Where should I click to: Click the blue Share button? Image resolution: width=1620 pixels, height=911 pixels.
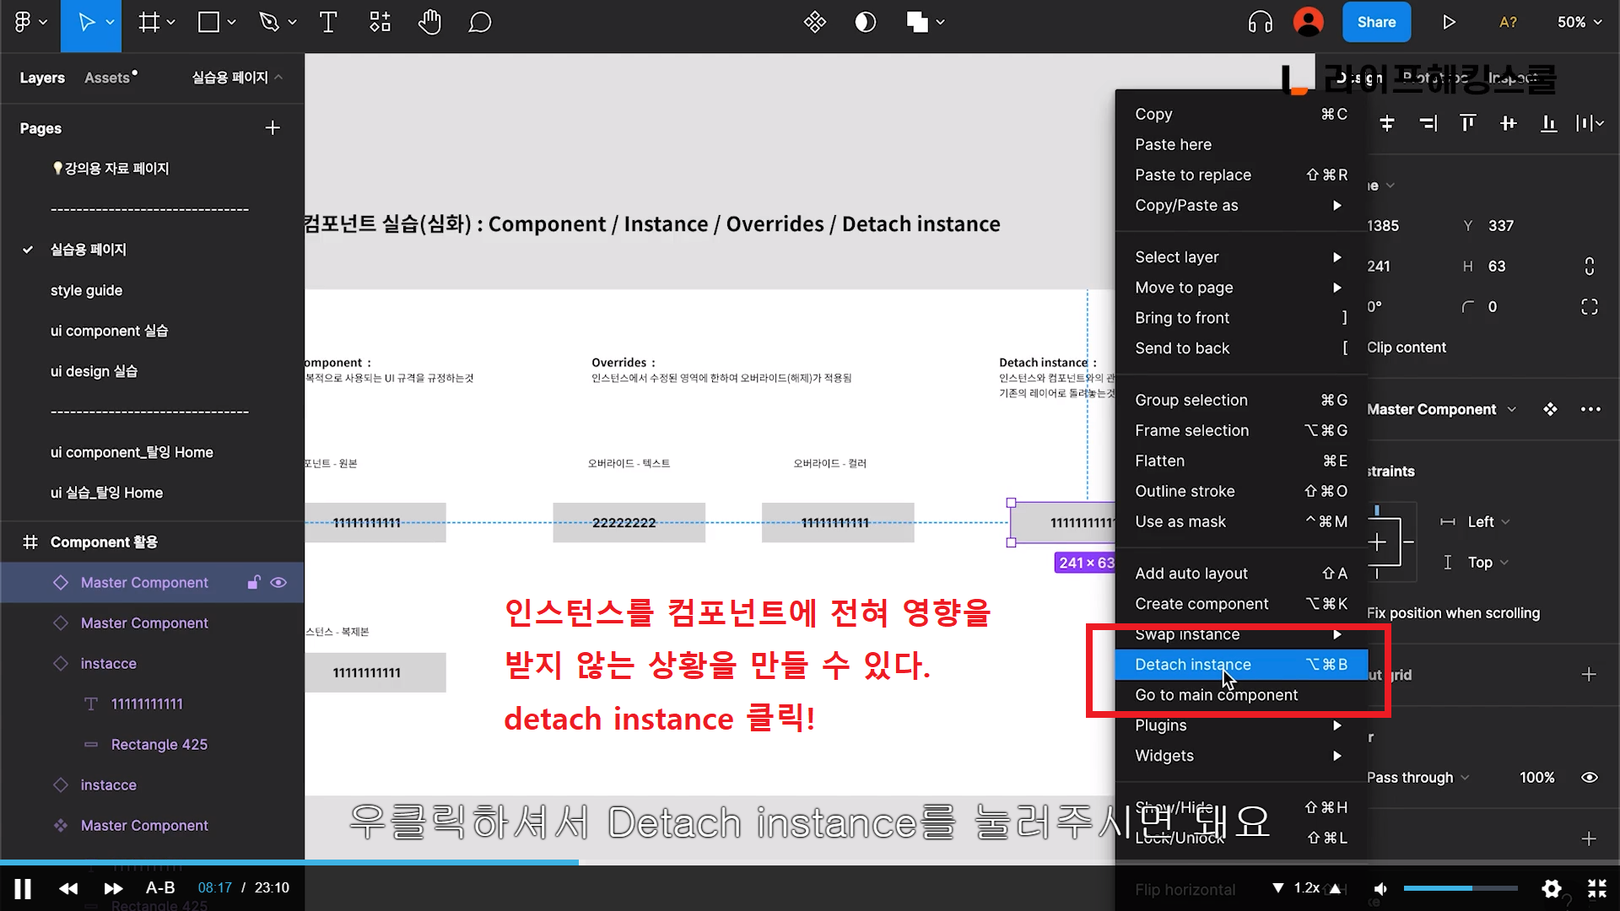[1375, 23]
